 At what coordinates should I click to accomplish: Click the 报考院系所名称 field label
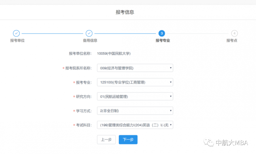tap(79, 68)
